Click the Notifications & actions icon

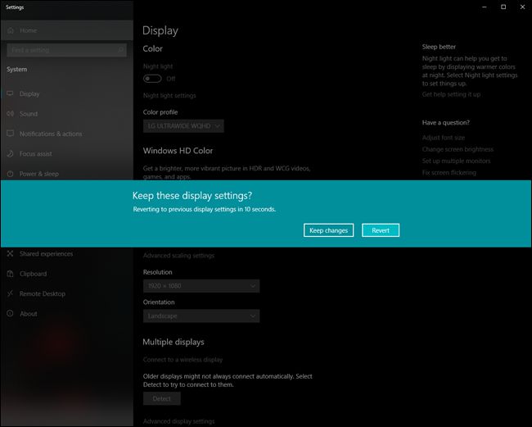click(10, 134)
